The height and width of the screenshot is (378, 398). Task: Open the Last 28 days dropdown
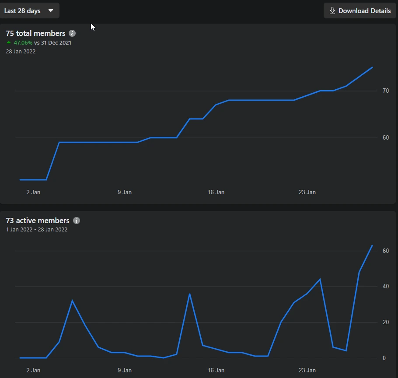pos(29,11)
